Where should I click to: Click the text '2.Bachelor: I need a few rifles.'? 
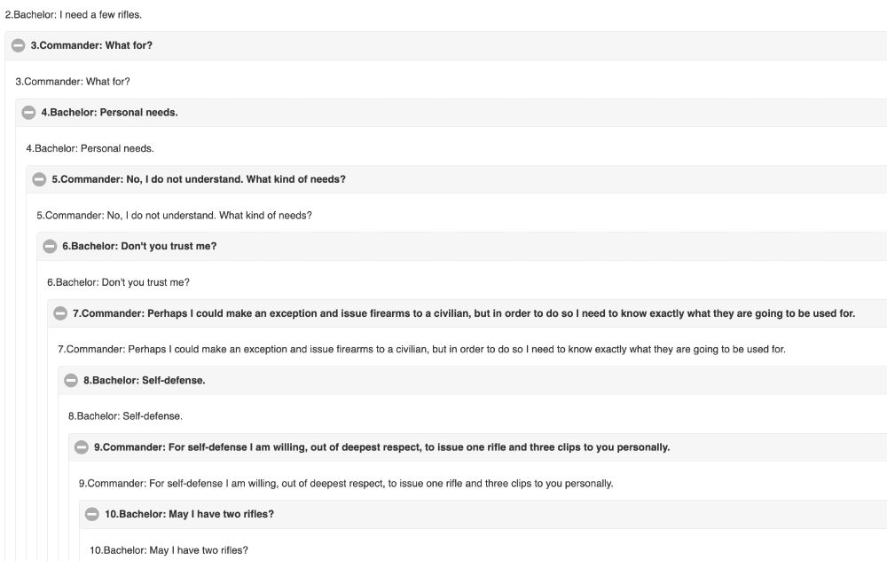(74, 15)
